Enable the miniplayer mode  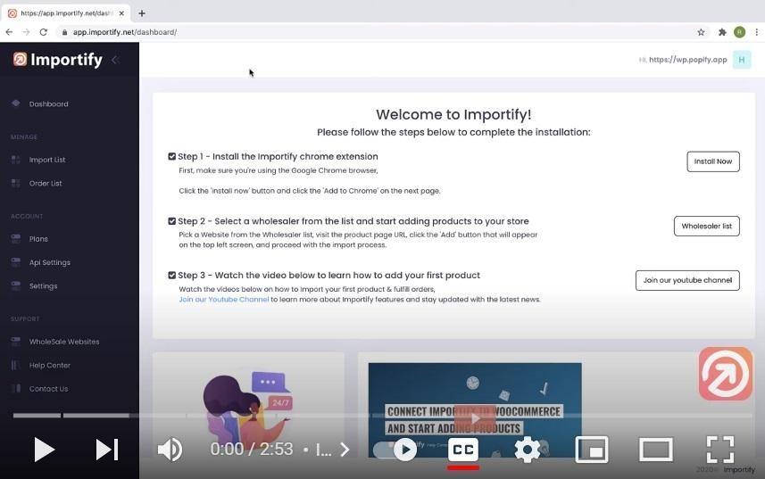pos(592,450)
